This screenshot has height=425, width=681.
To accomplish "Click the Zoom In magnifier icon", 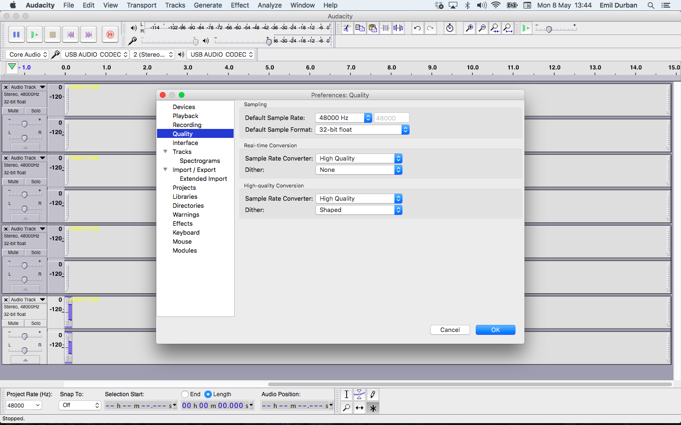I will 469,28.
